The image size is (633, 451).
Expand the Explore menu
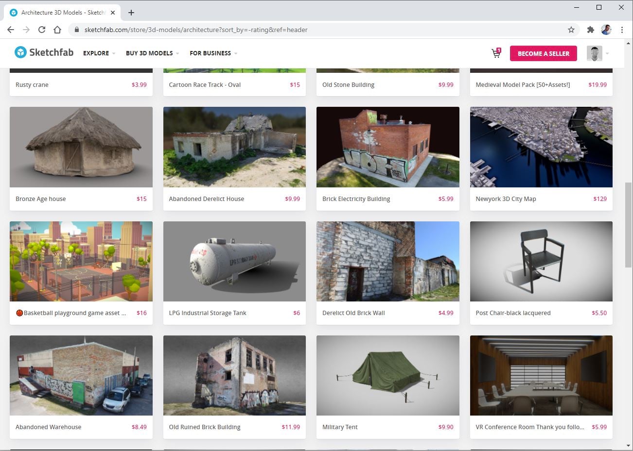click(99, 53)
